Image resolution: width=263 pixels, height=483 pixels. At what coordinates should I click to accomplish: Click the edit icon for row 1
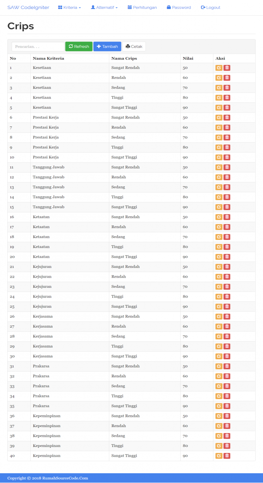coord(219,68)
